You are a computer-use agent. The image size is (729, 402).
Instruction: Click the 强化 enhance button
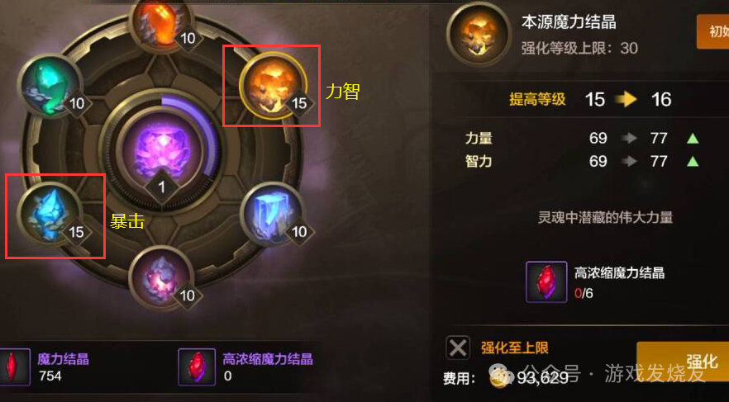[x=683, y=363]
